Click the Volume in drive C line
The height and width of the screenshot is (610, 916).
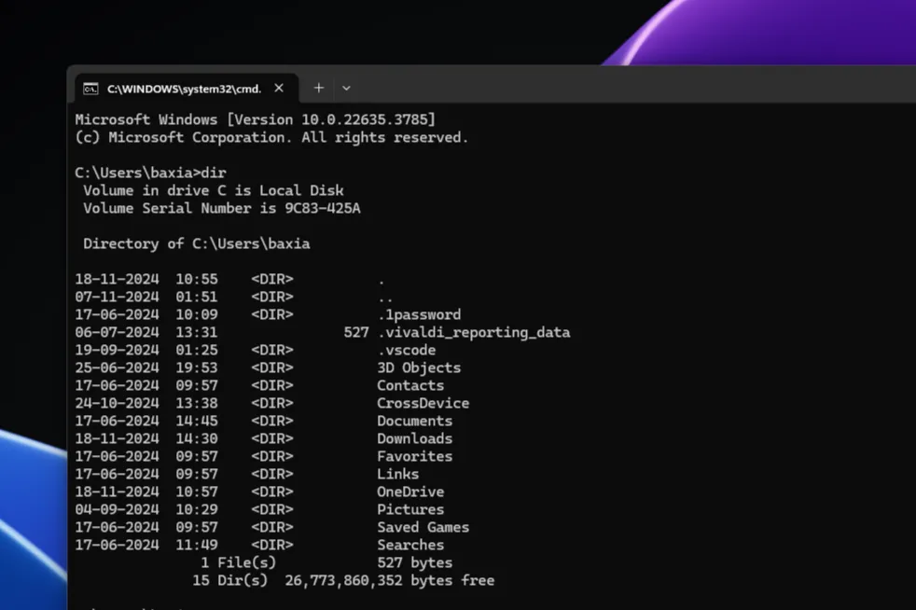tap(214, 190)
